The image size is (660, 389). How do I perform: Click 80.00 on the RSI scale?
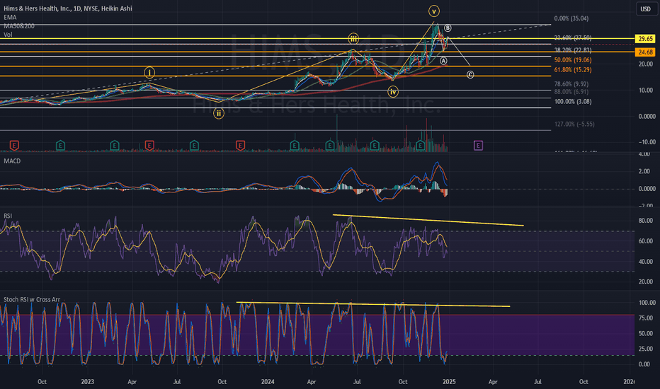(647, 221)
